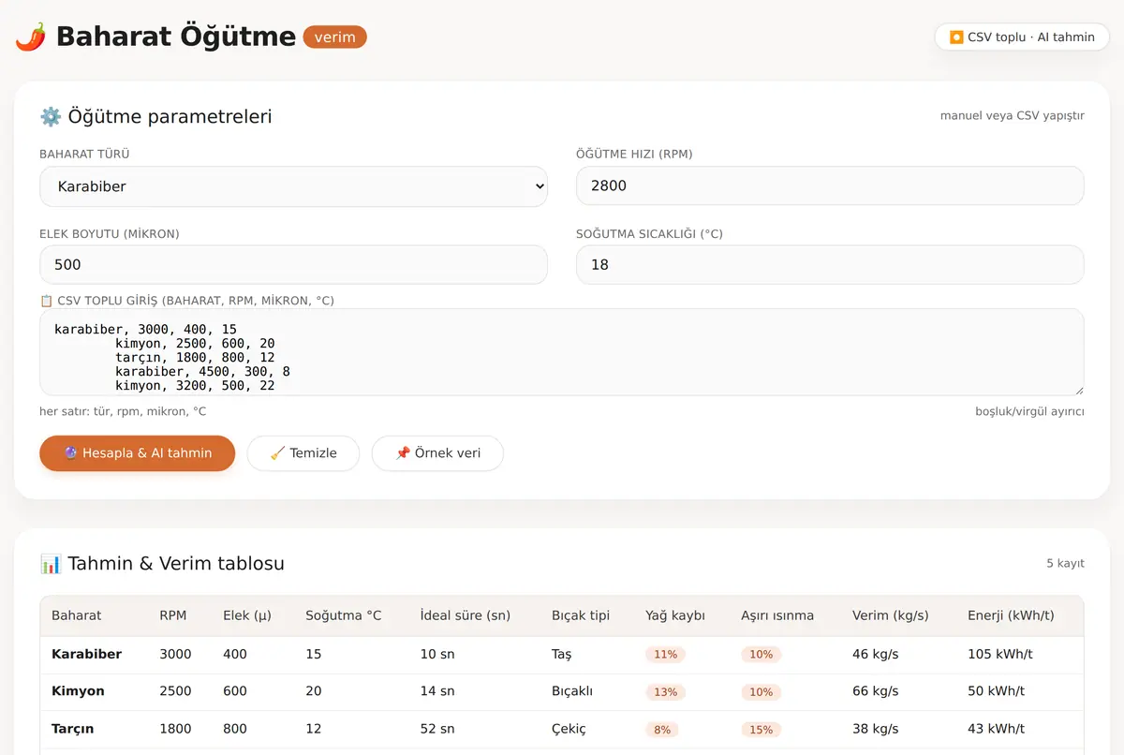Click the RPM column header
This screenshot has width=1124, height=755.
pos(172,615)
